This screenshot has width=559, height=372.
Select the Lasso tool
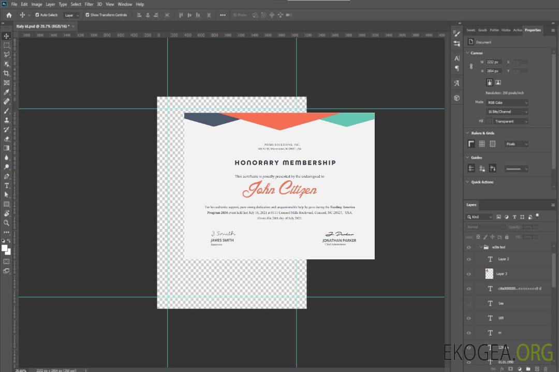6,54
